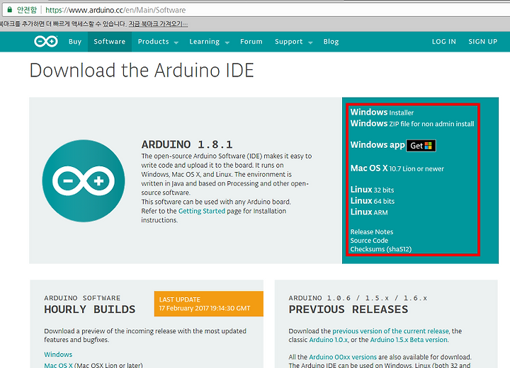Click the browser address bar URL

click(115, 10)
